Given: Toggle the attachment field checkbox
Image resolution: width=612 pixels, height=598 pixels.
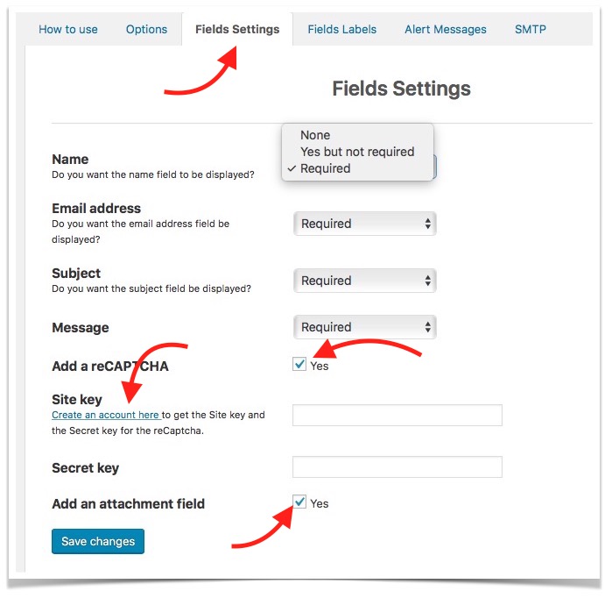Looking at the screenshot, I should [x=299, y=502].
